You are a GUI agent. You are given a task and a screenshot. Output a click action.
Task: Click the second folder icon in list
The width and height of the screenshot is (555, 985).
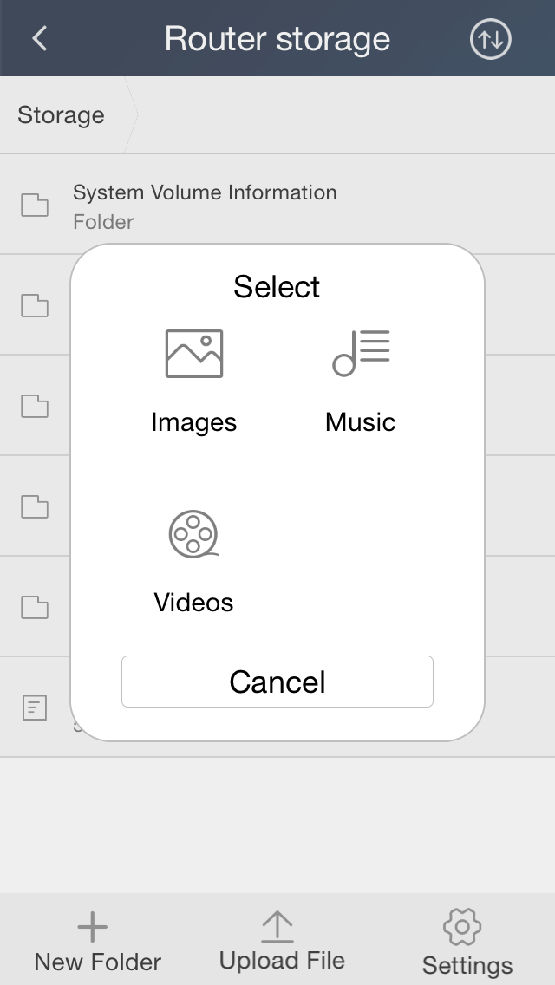35,305
